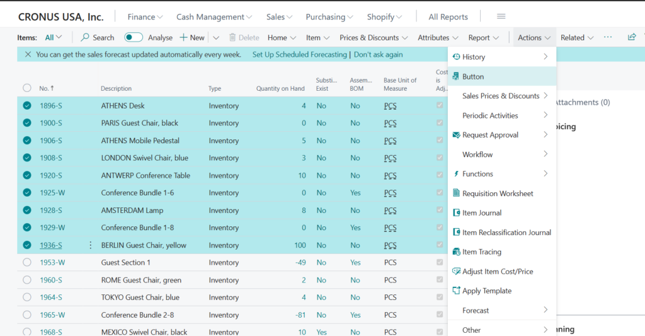Expand the Report menu
645x336 pixels.
(483, 37)
